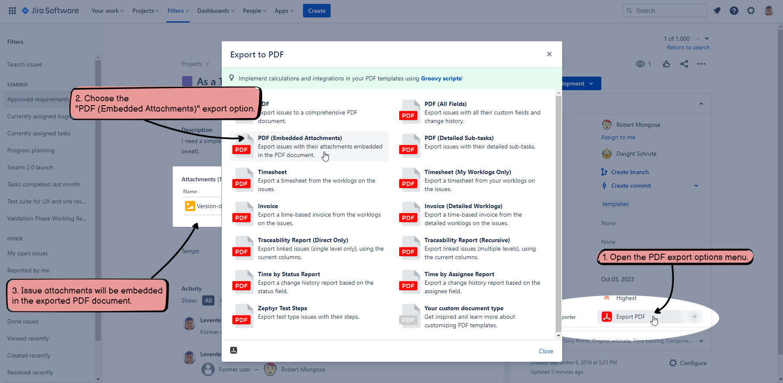Open the app switcher grid icon
Image resolution: width=783 pixels, height=383 pixels.
[x=12, y=10]
